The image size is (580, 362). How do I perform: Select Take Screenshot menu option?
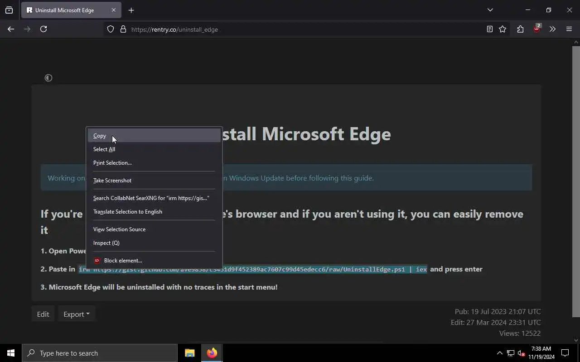tap(154, 181)
